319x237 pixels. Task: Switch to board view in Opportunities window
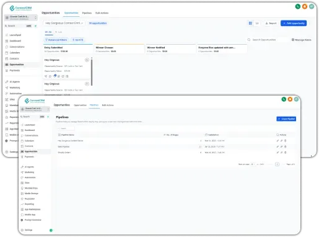coord(250,23)
